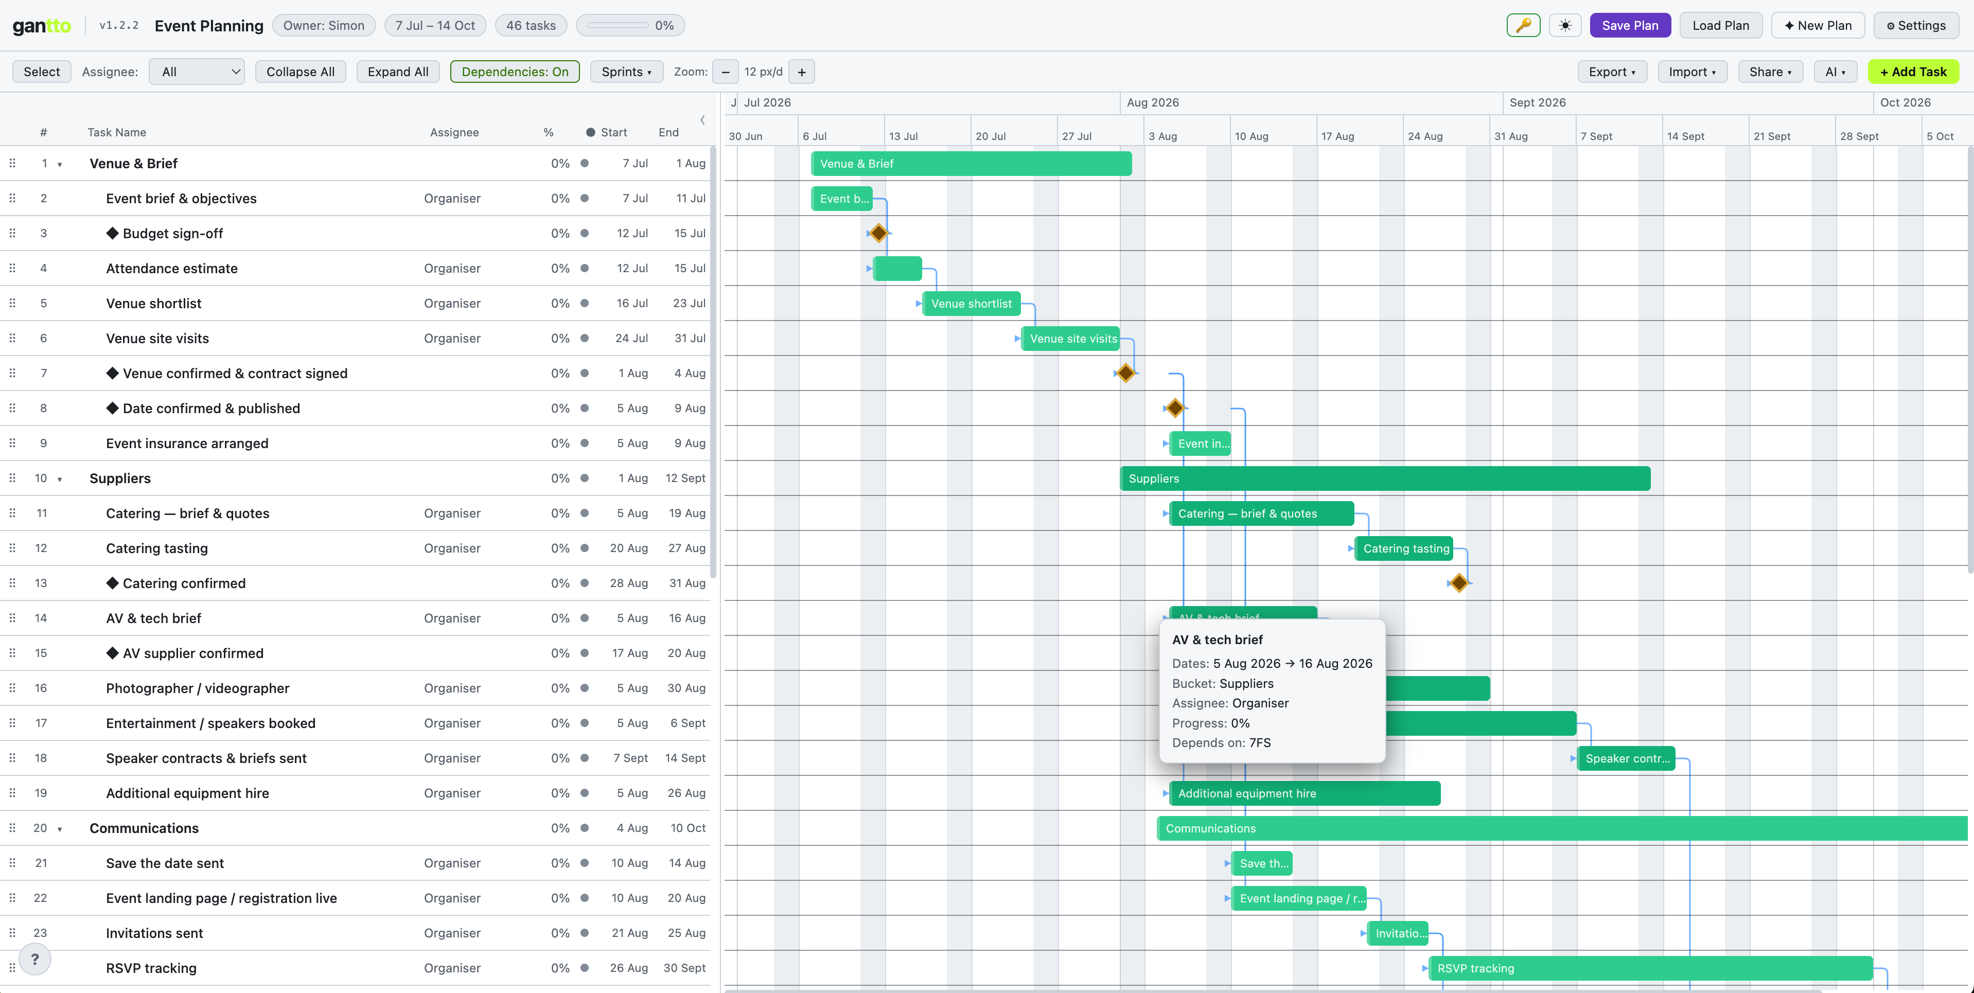The image size is (1974, 993).
Task: Click drag handle of Photographer / videographer row
Action: point(12,688)
